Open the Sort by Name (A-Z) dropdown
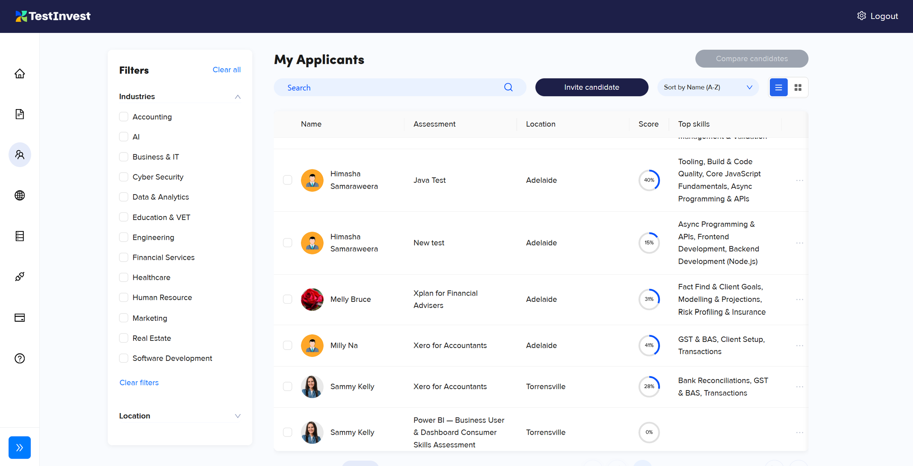Screen dimensions: 913x466 point(708,88)
